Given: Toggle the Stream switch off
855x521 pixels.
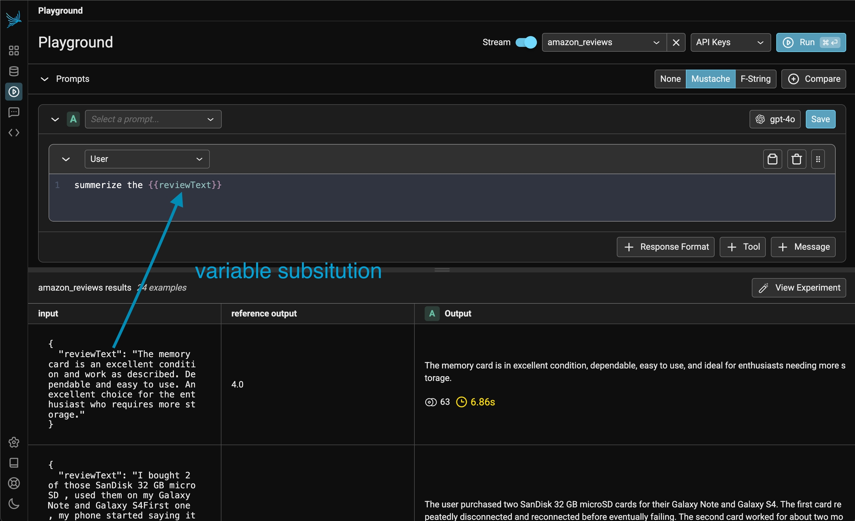Looking at the screenshot, I should pos(526,42).
